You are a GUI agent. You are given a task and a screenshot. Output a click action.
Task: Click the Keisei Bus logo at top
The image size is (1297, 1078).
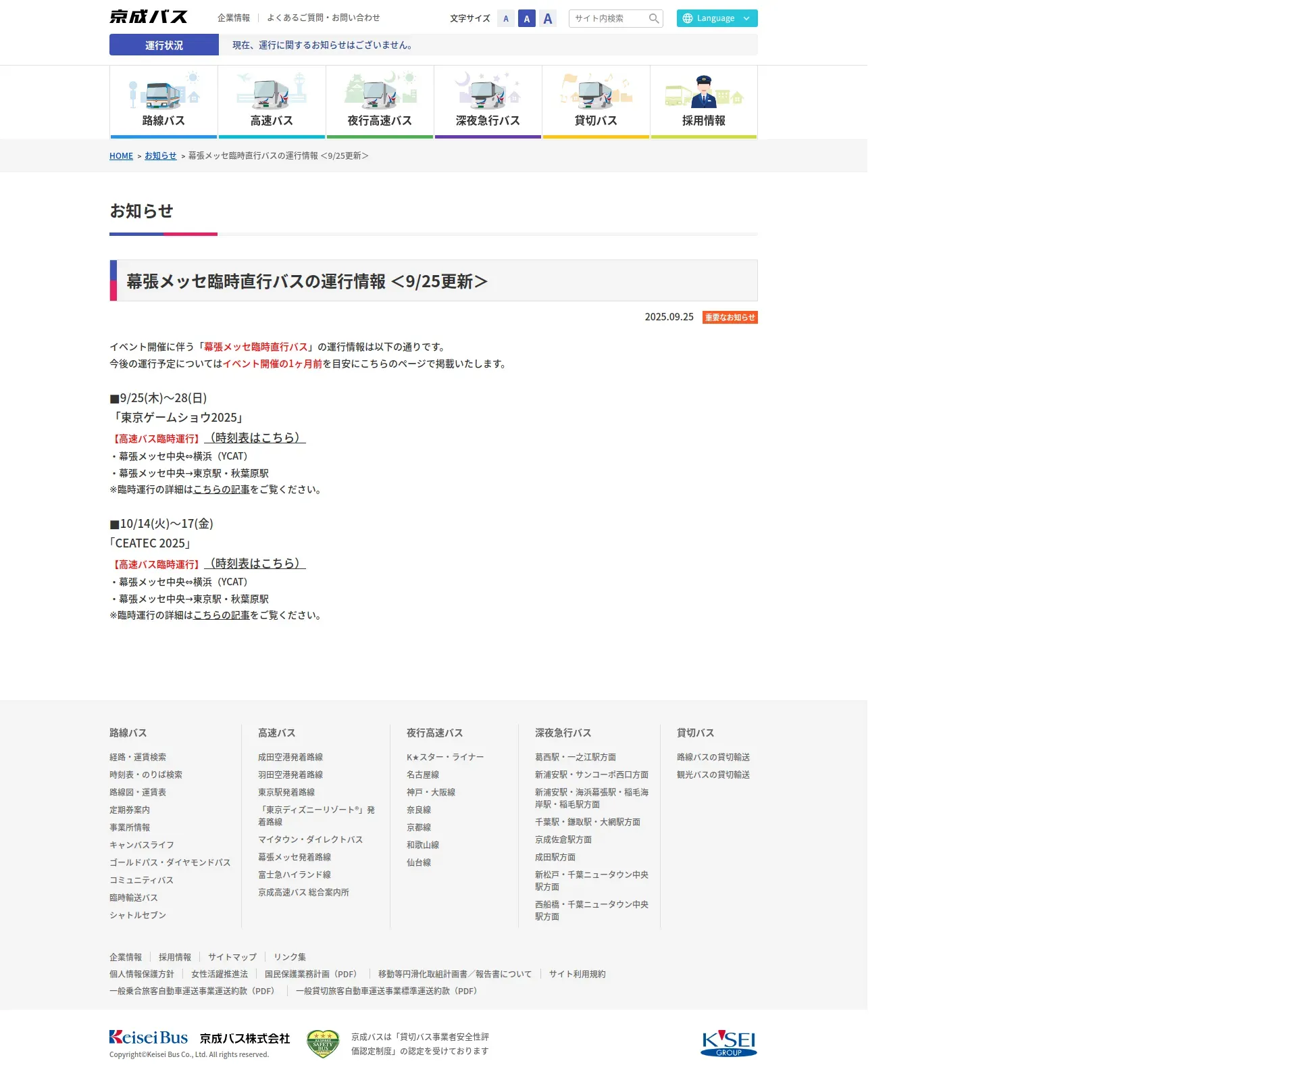pyautogui.click(x=149, y=17)
